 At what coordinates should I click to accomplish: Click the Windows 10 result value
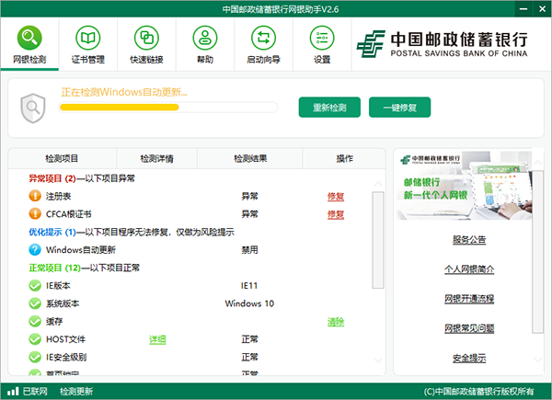coord(249,303)
